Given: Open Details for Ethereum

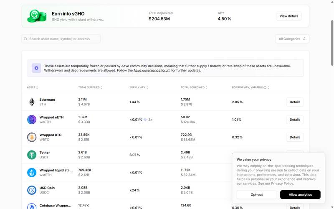Looking at the screenshot, I should (295, 102).
